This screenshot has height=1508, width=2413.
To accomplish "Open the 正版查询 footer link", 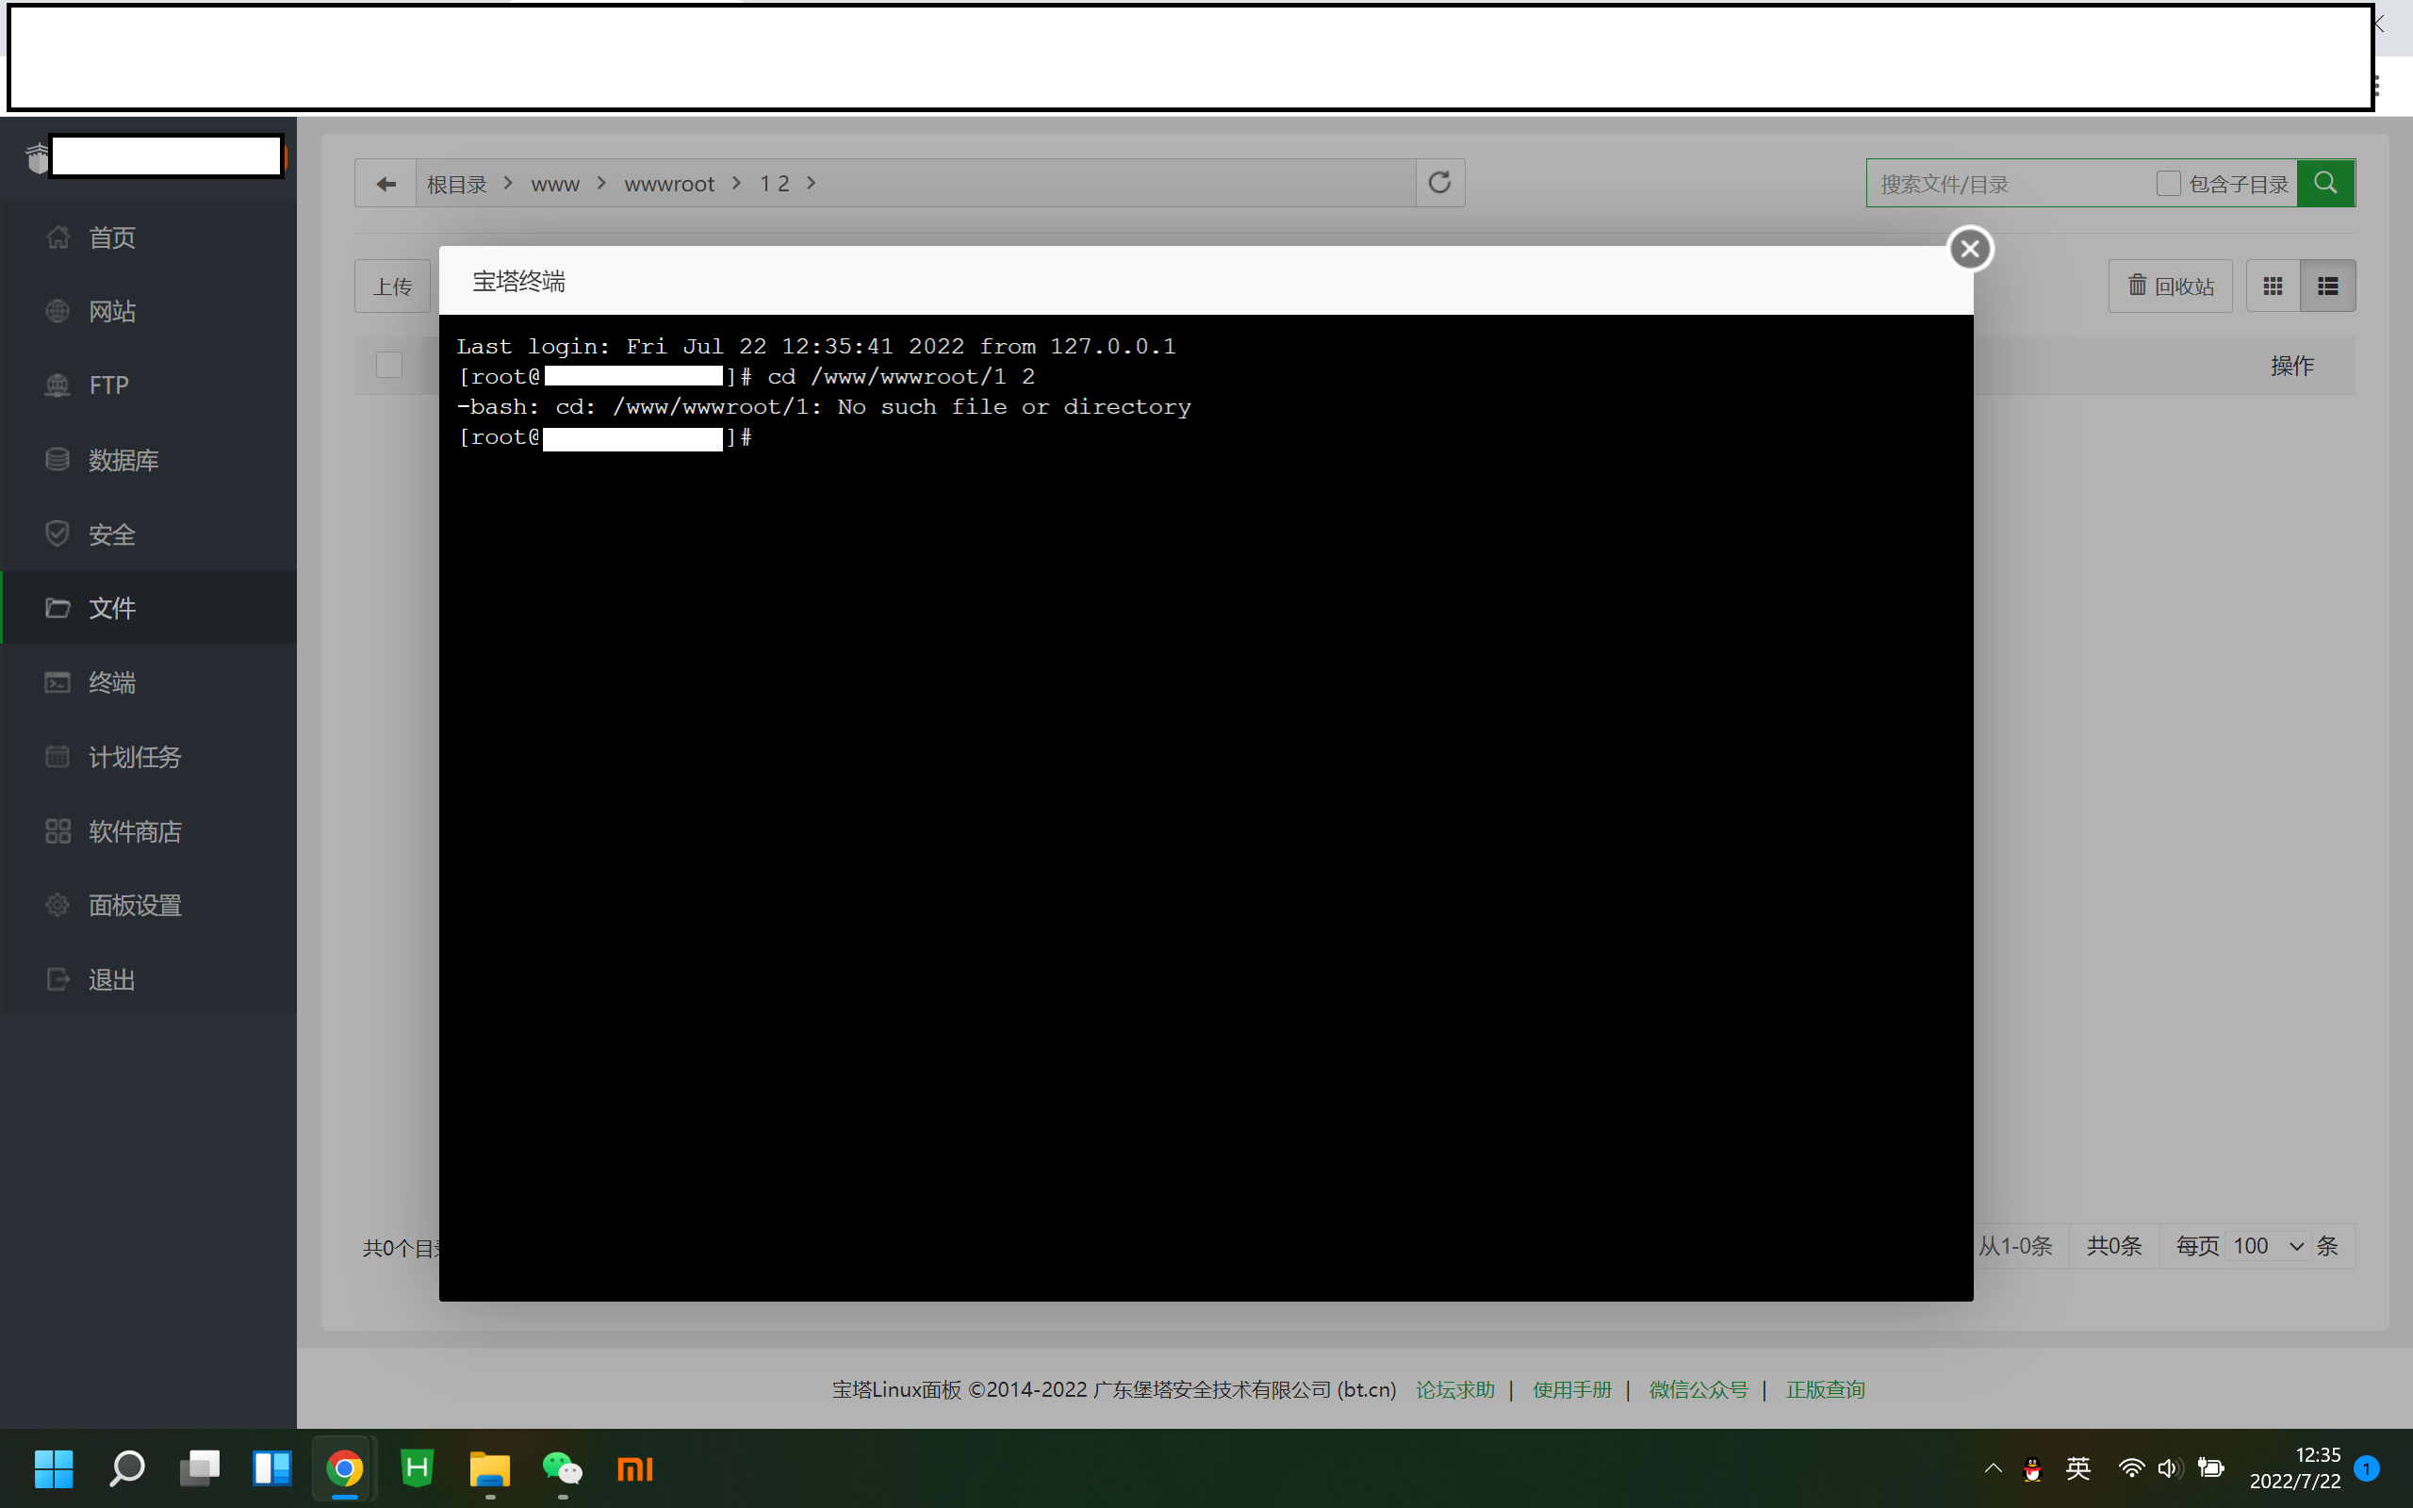I will click(1825, 1389).
